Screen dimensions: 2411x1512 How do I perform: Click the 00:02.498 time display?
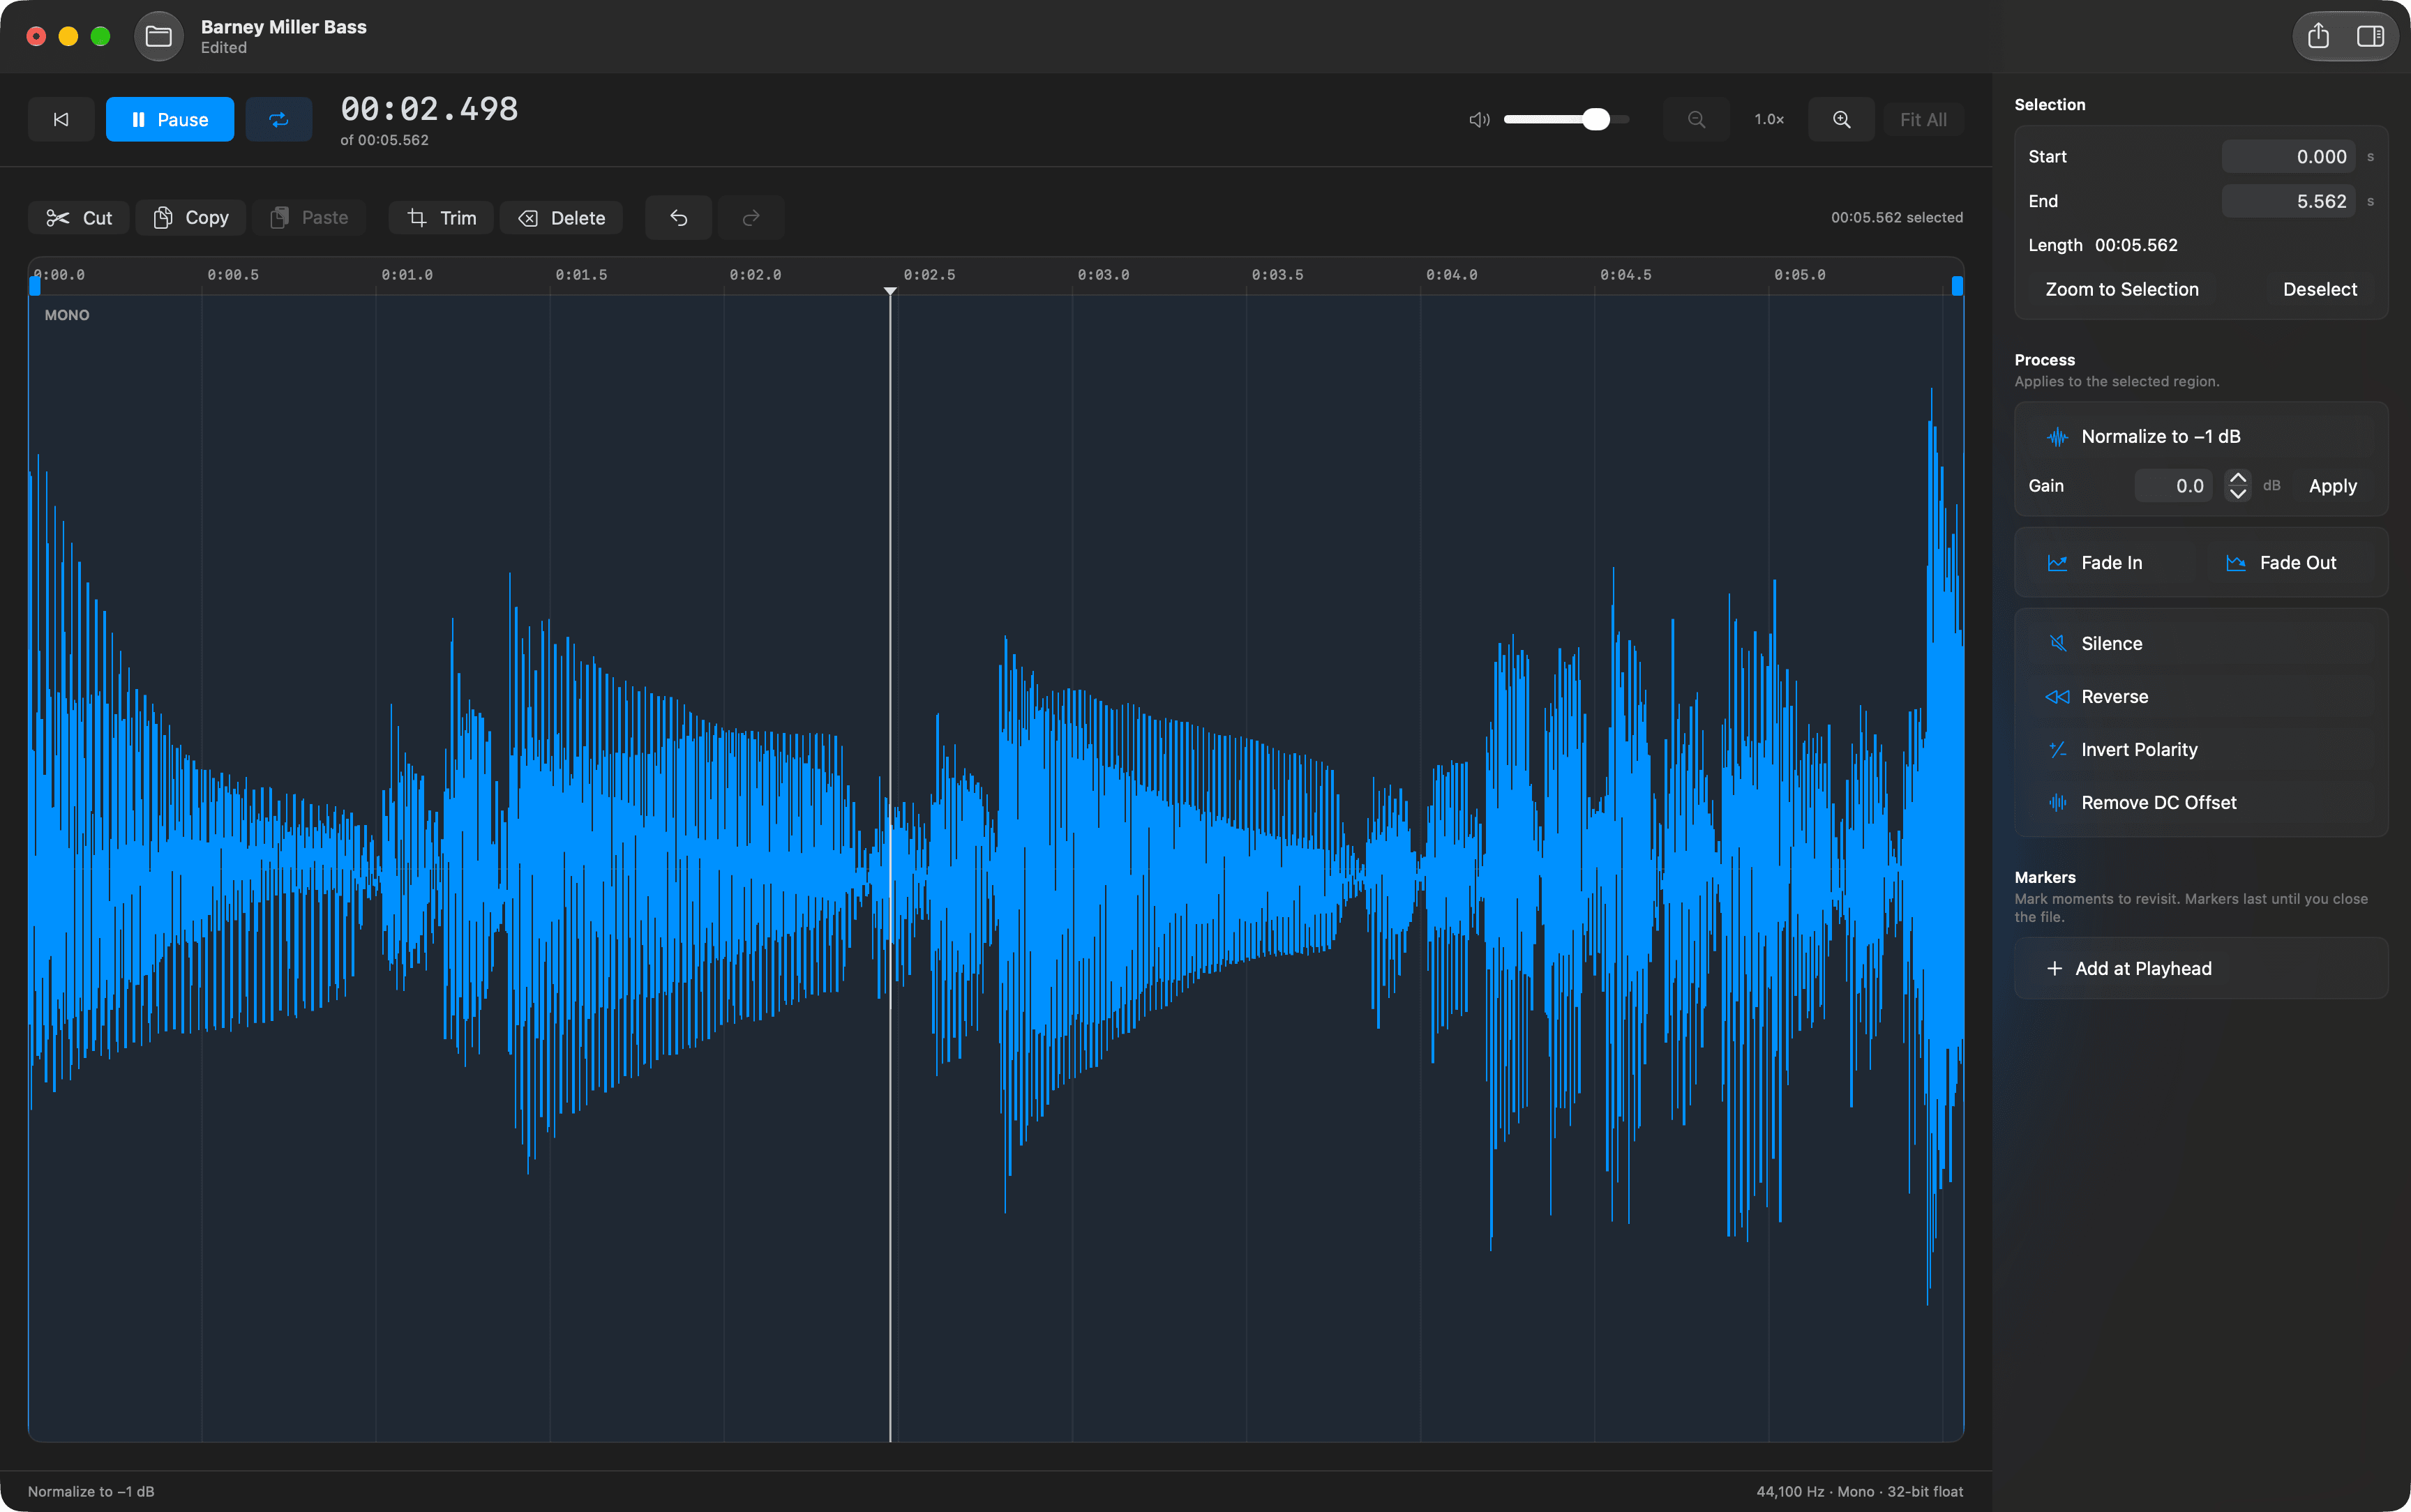(x=429, y=109)
